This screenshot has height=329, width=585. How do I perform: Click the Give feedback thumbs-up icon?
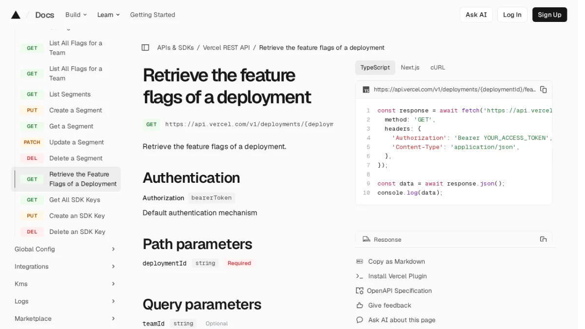(360, 306)
